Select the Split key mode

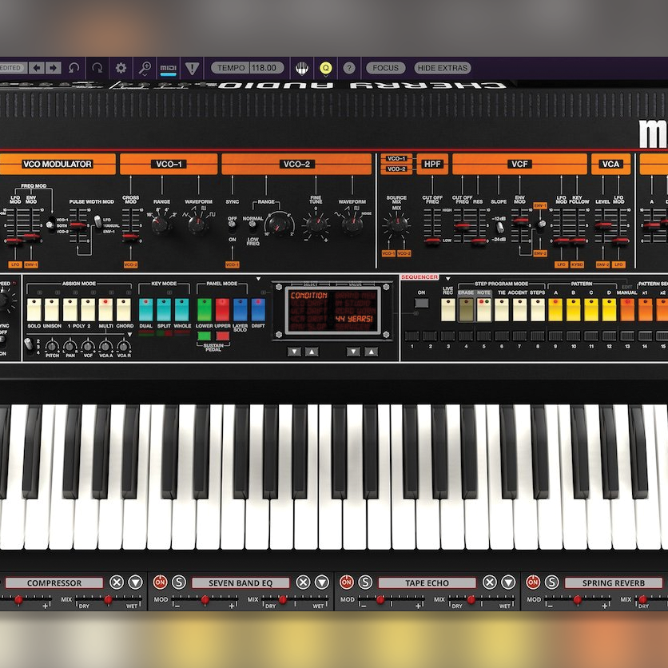(164, 310)
